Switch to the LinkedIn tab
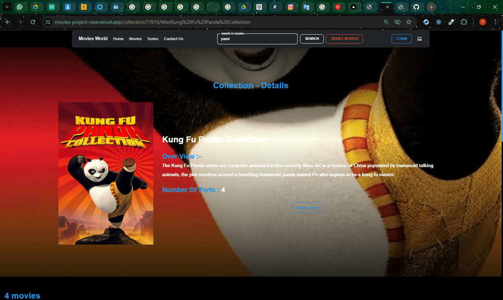 click(116, 7)
